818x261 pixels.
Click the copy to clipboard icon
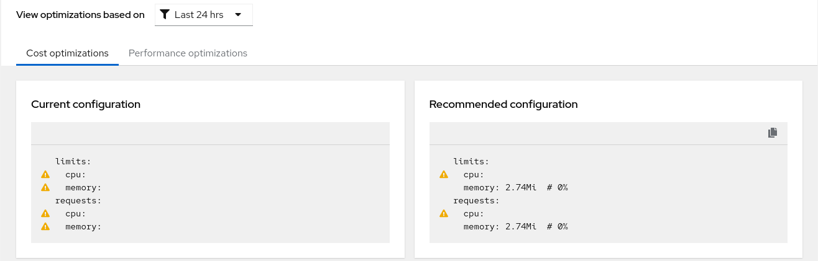click(773, 133)
